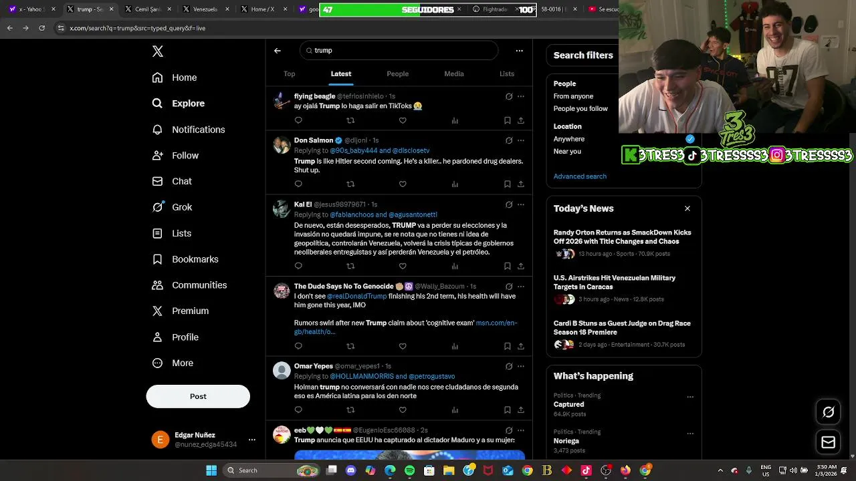856x481 pixels.
Task: Close the Today's News panel
Action: click(687, 208)
